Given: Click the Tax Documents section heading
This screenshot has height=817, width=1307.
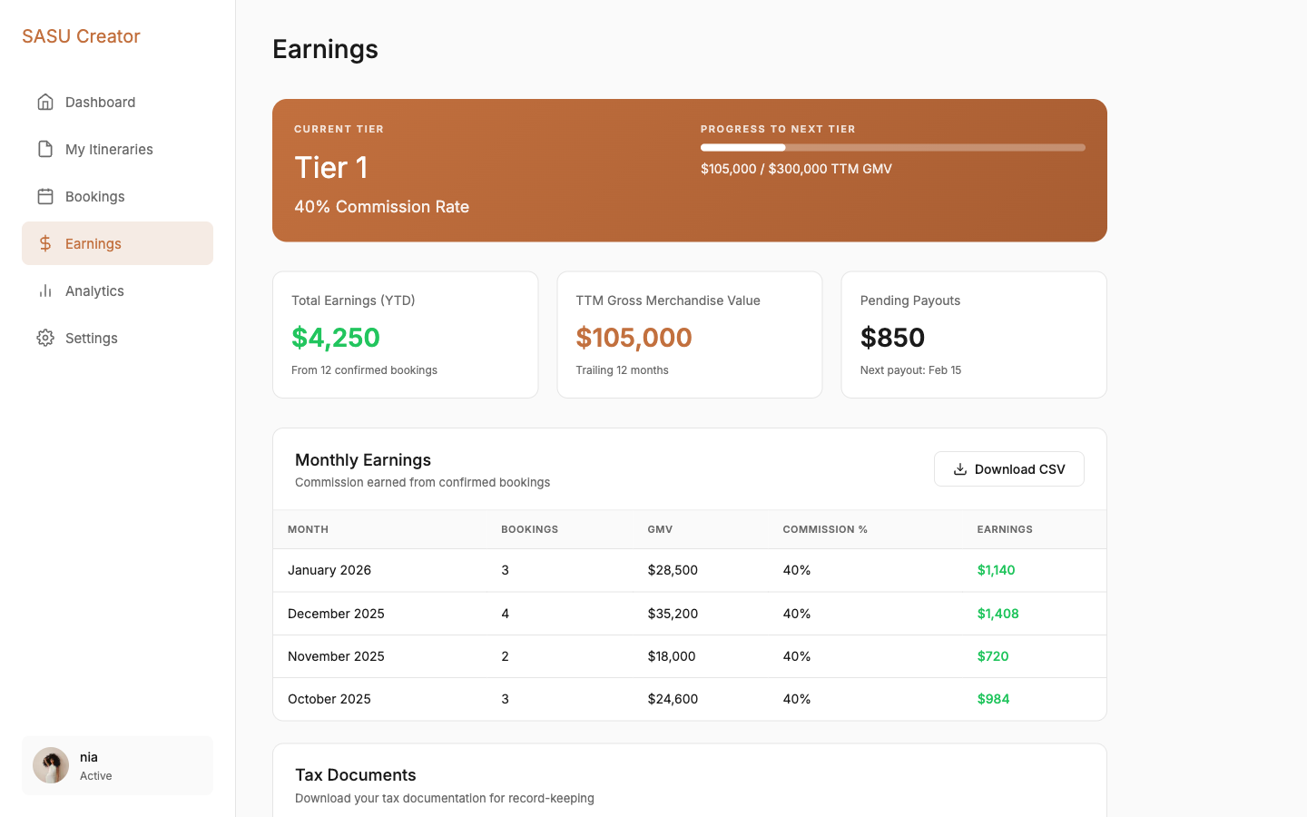Looking at the screenshot, I should (355, 774).
